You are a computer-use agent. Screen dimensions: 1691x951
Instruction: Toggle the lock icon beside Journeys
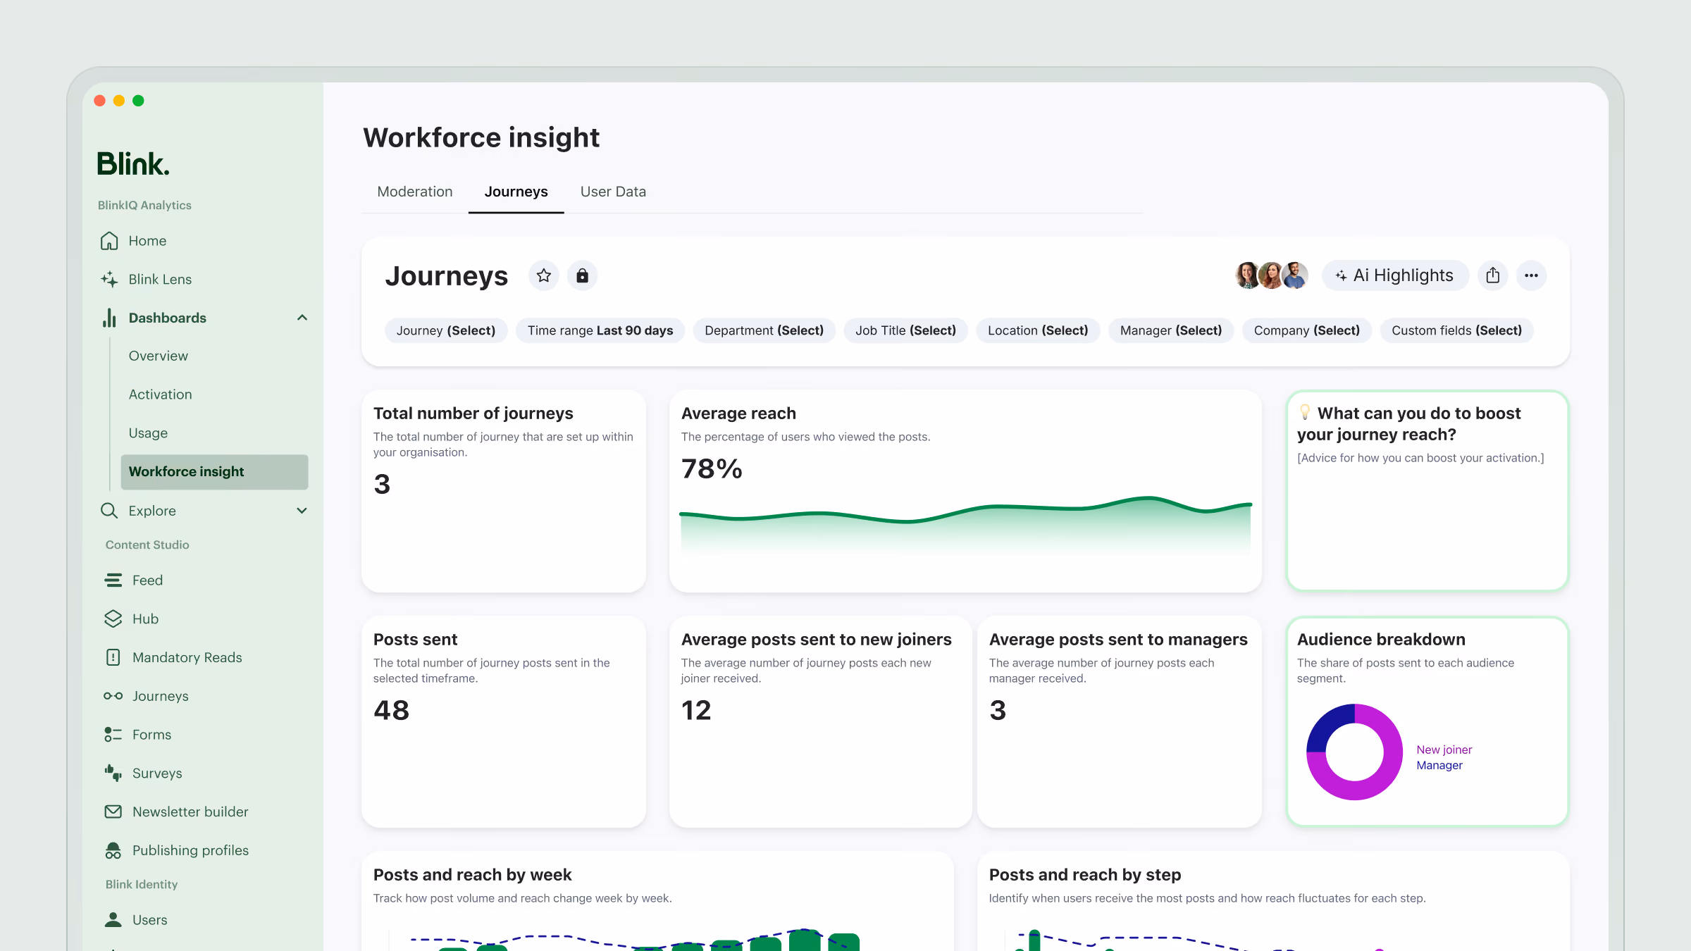pos(582,275)
